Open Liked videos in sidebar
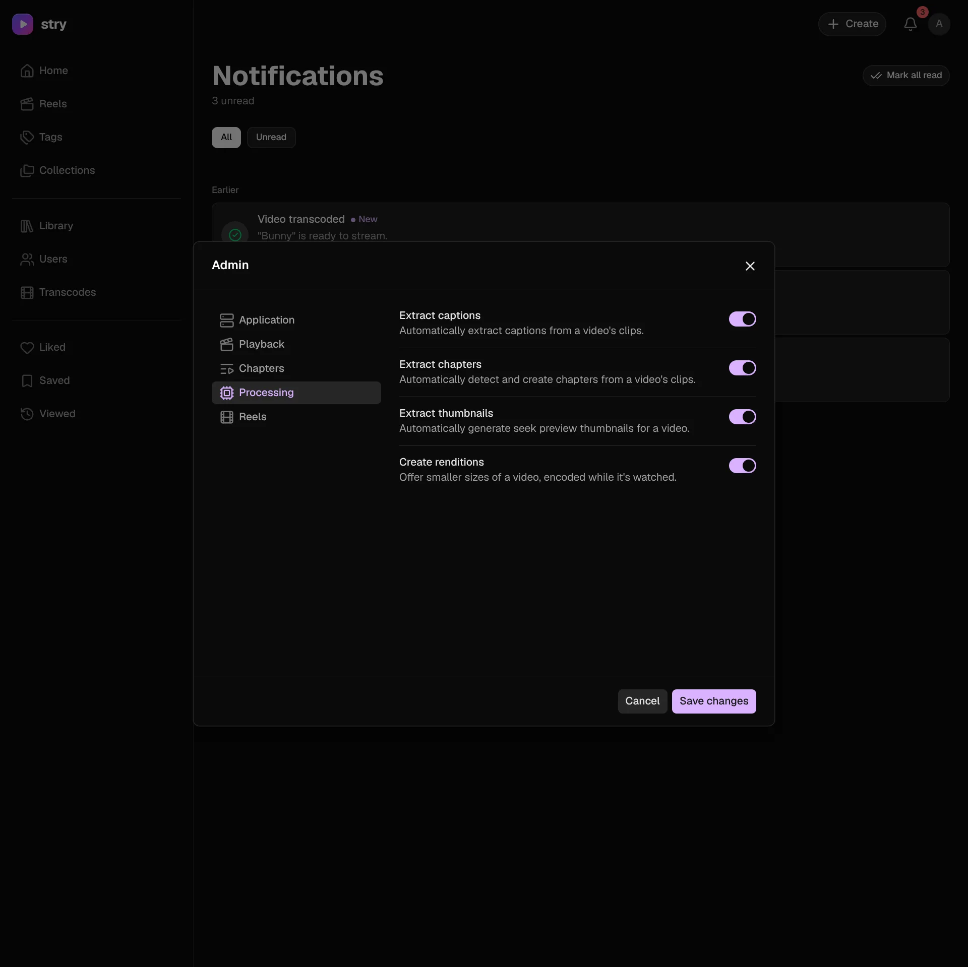The width and height of the screenshot is (968, 967). click(x=96, y=347)
